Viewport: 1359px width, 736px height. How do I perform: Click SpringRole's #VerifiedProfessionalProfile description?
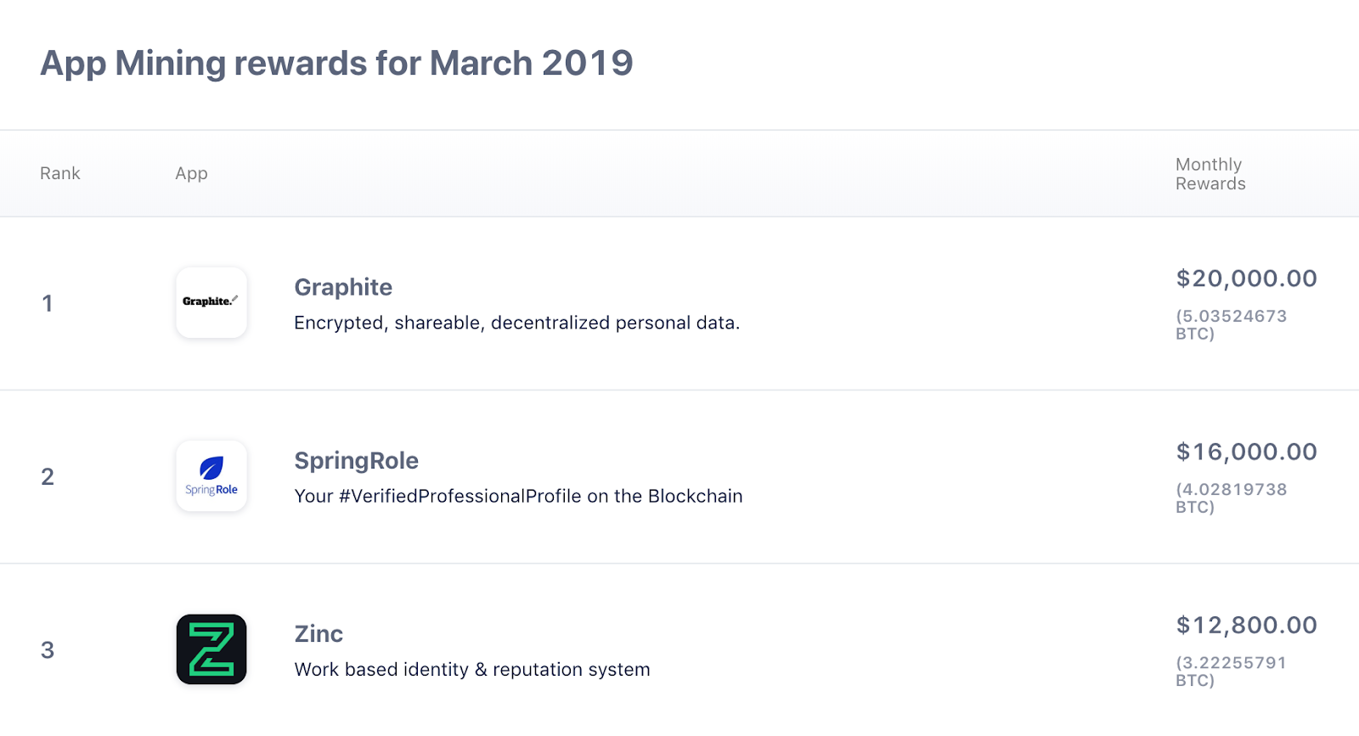(518, 496)
